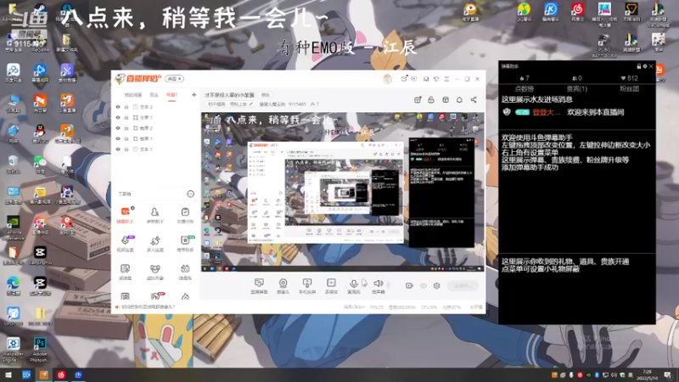Toggle the preview eye icon in bottom bar

[423, 285]
